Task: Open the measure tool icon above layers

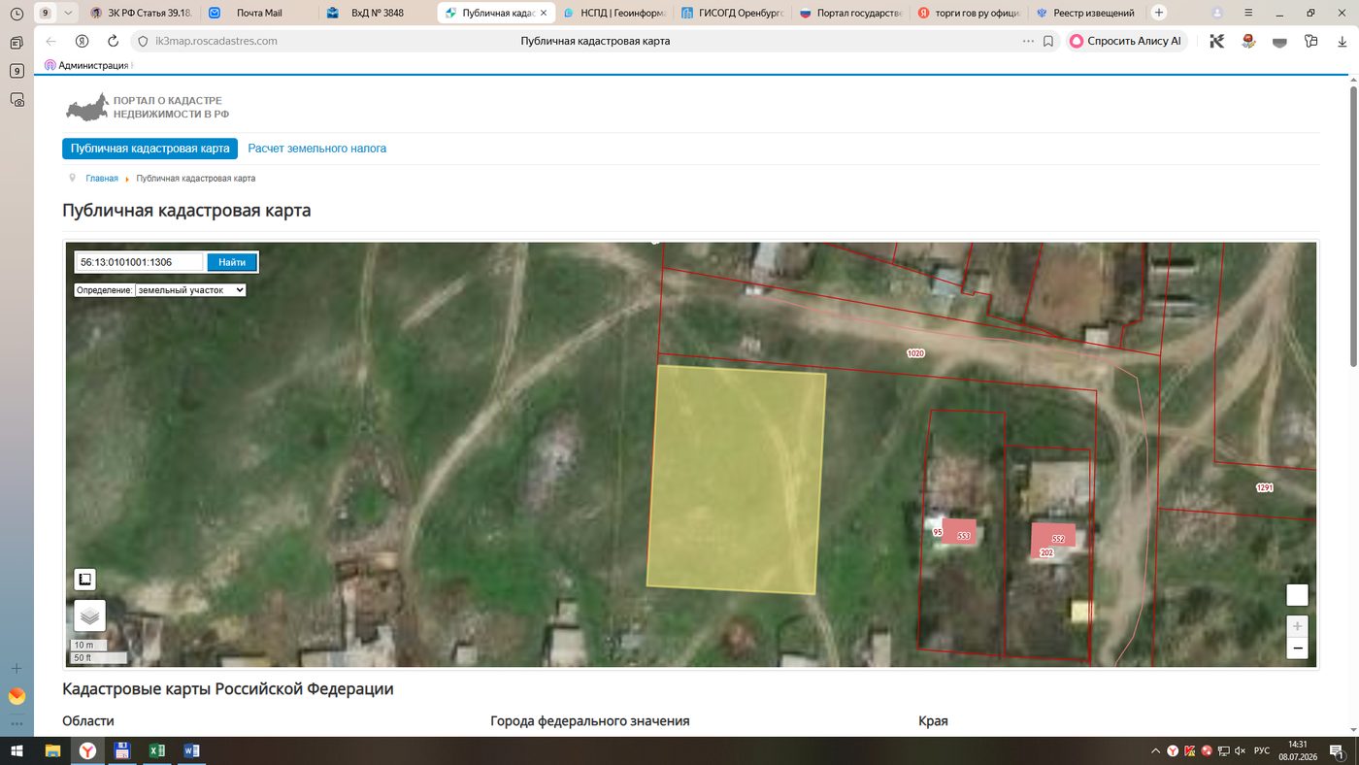Action: pos(84,580)
